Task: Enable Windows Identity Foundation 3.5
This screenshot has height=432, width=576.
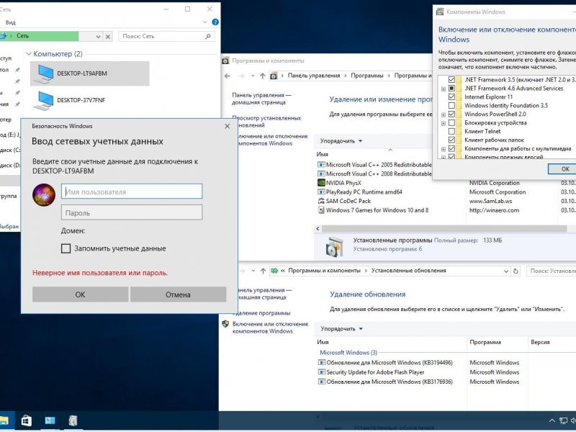Action: pos(452,105)
